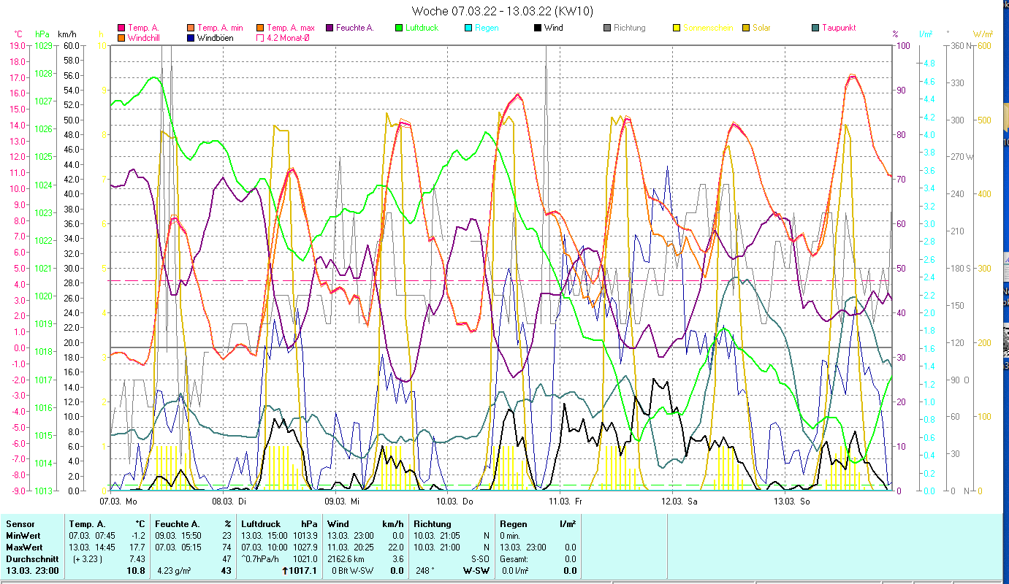Click the timestamp 11.03. 20:25 in the Wind column
The width and height of the screenshot is (1009, 584).
(x=351, y=547)
